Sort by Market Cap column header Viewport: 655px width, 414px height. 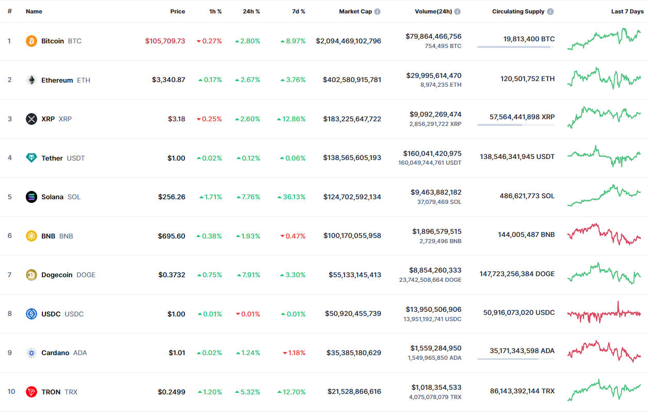click(x=355, y=11)
